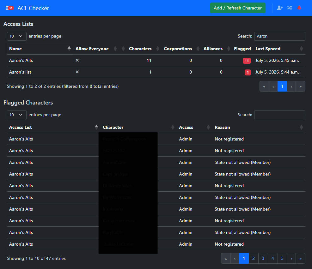312x269 pixels.
Task: Click the shuffle arrows icon in navbar
Action: (x=290, y=8)
